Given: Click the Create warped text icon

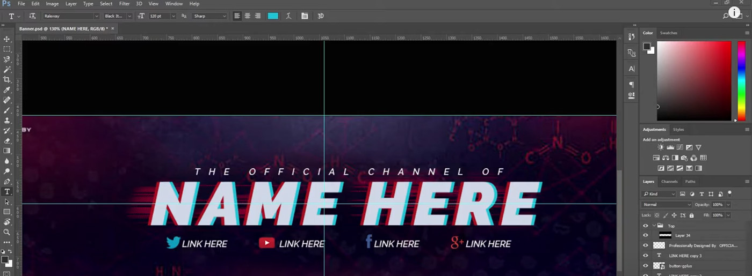Looking at the screenshot, I should click(x=288, y=16).
